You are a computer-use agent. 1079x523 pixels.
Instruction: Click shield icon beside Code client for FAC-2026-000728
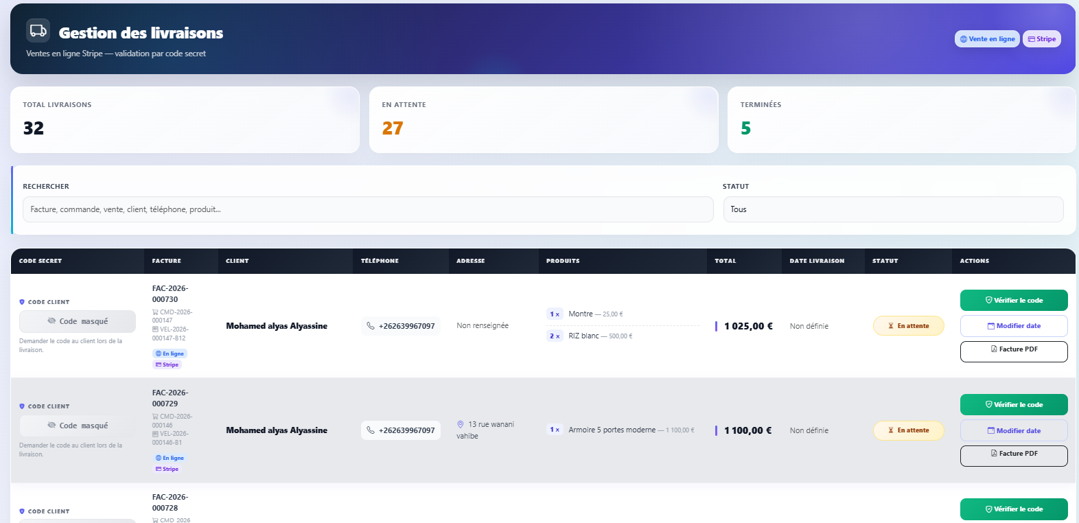[22, 511]
